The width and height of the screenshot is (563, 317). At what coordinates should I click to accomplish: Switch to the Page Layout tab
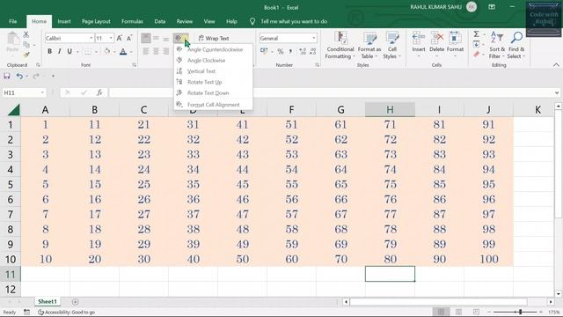click(x=96, y=21)
